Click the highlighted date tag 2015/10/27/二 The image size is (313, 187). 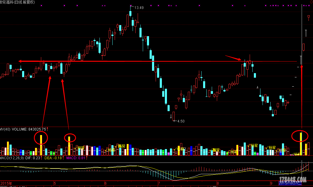(290, 183)
